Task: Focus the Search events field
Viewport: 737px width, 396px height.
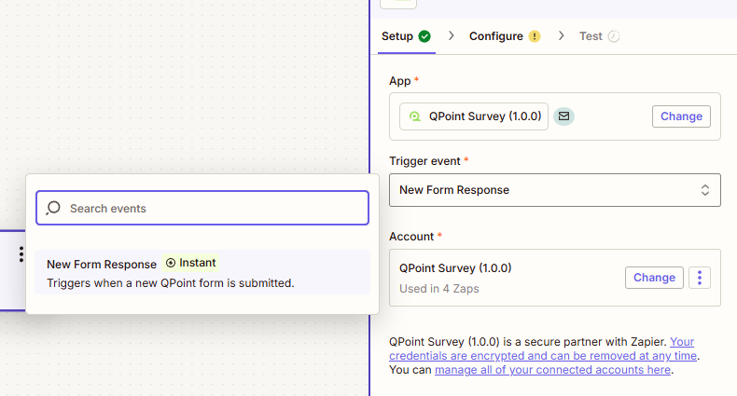Action: click(202, 208)
